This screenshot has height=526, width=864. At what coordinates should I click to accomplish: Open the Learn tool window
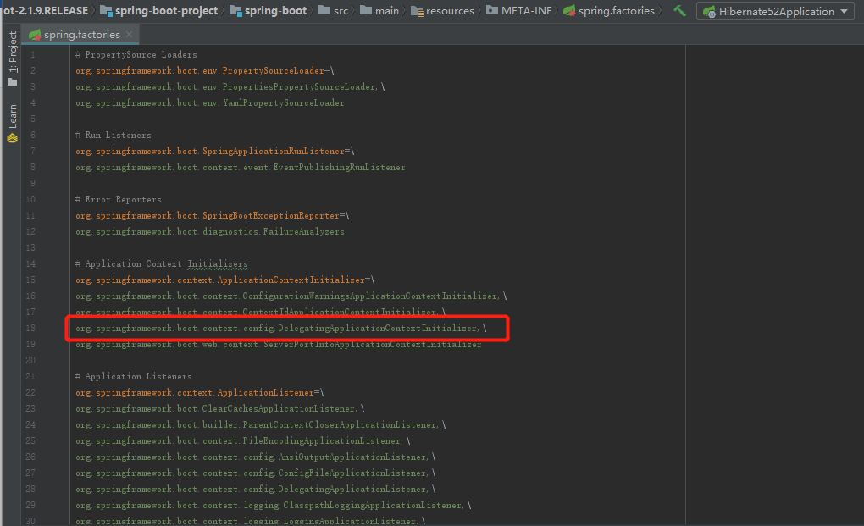point(12,124)
